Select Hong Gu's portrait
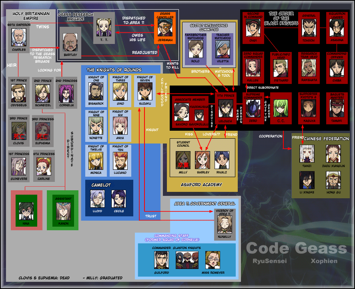 click(x=333, y=180)
